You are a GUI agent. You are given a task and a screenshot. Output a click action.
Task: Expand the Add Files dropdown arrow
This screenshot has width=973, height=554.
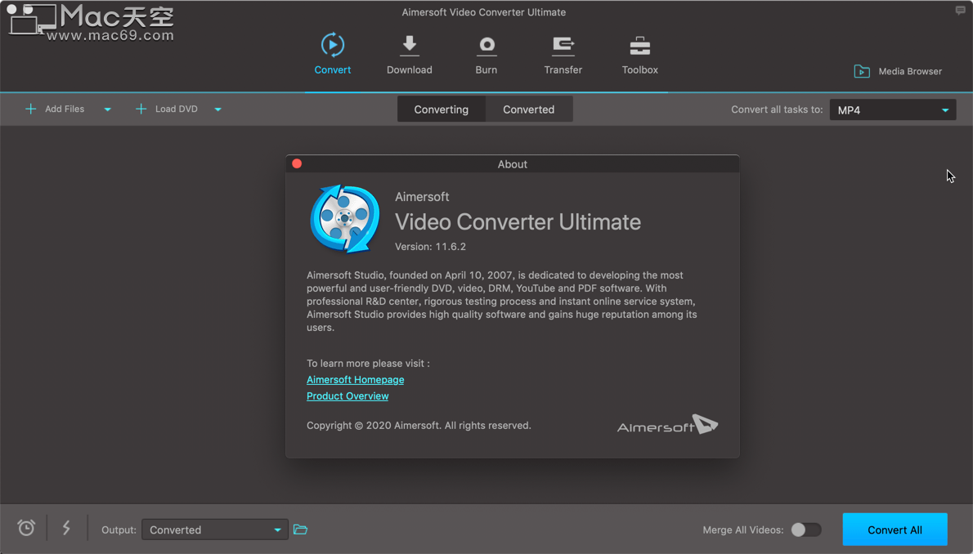click(107, 109)
